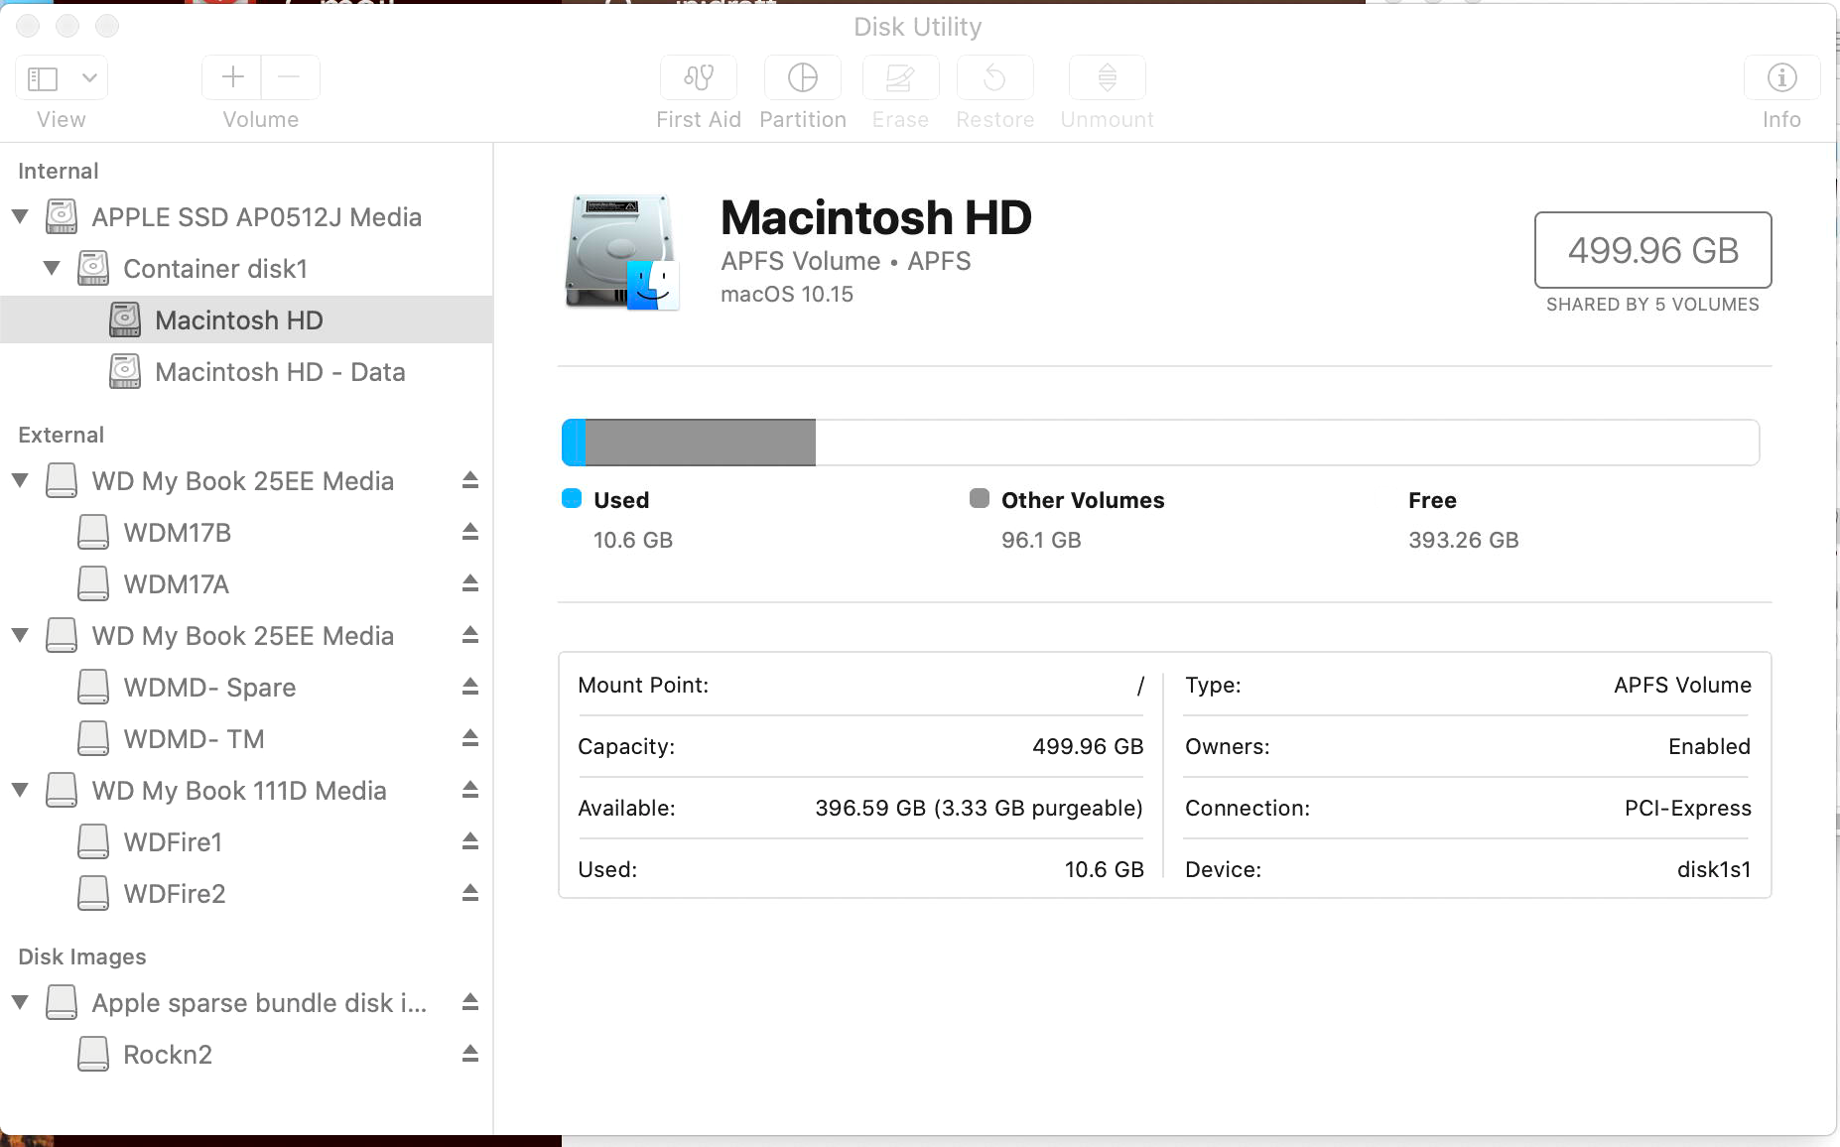Select the WDMD- Spare volume
Viewport: 1840px width, 1147px height.
point(246,687)
